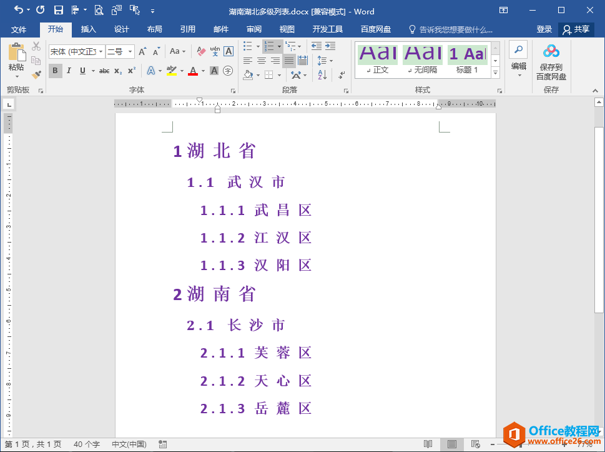This screenshot has height=452, width=605.
Task: Click the Sort A-Z icon
Action: 322,75
